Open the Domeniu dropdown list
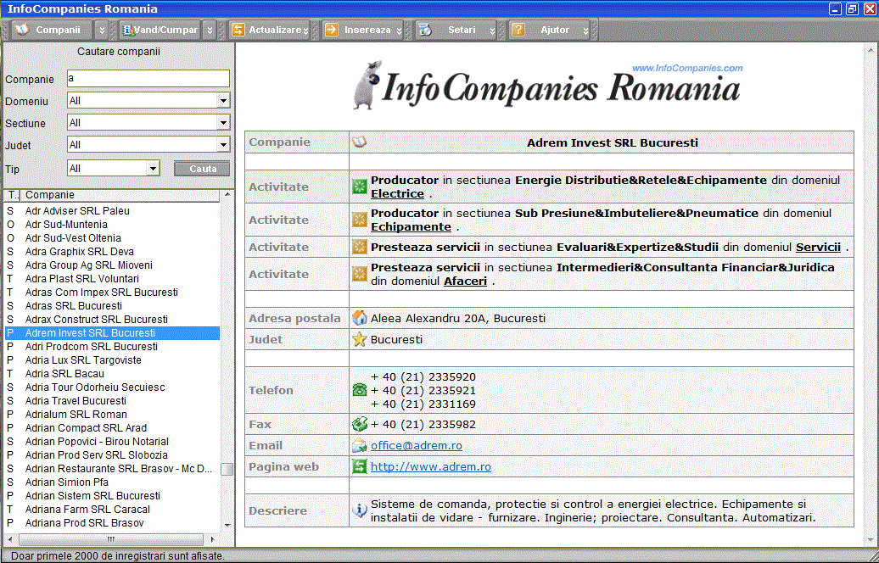Viewport: 879px width, 563px height. (223, 101)
